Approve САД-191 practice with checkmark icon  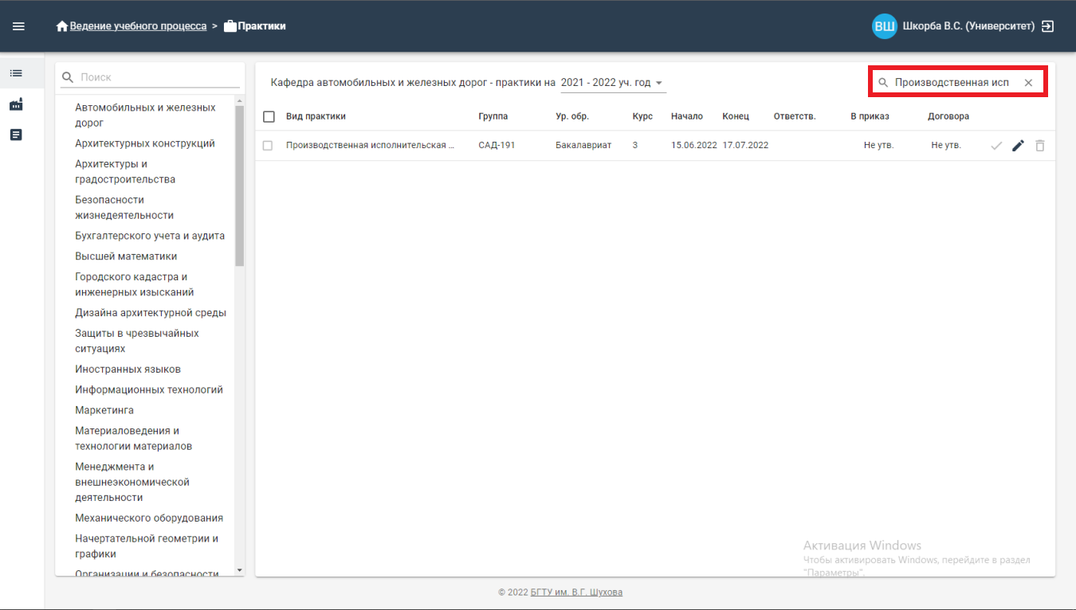click(x=996, y=146)
